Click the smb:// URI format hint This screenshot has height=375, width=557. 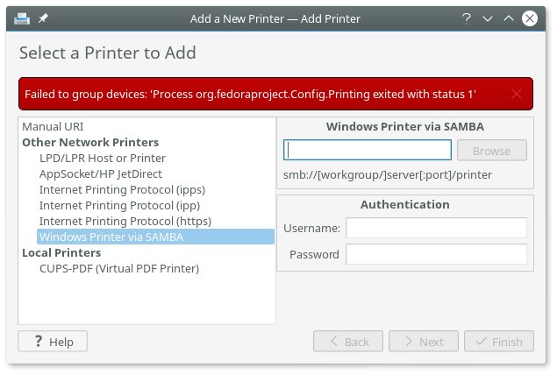pyautogui.click(x=388, y=175)
